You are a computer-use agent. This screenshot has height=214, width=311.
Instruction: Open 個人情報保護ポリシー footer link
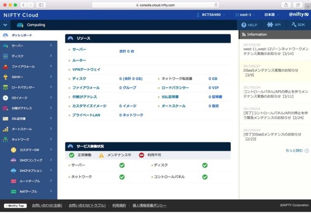[x=150, y=206]
